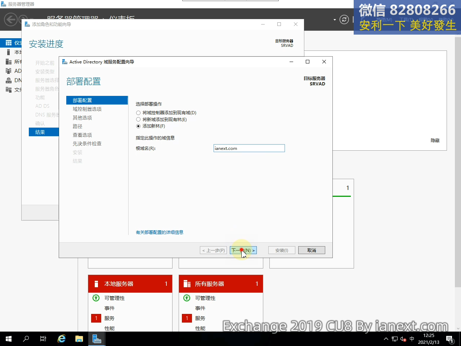Launch Internet Explorer from taskbar
Screen dimensions: 461x346
[x=62, y=339]
